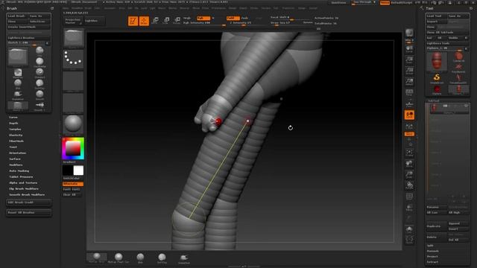Select the Scroll navigation icon
This screenshot has width=477, height=268.
(409, 49)
